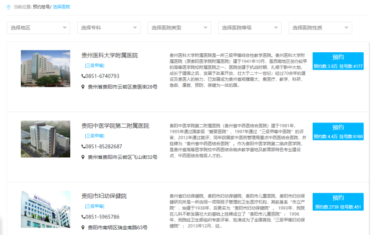The image size is (375, 235).
Task: Open the 贵阳中医学院第二附属医院 title link
Action: (115, 126)
